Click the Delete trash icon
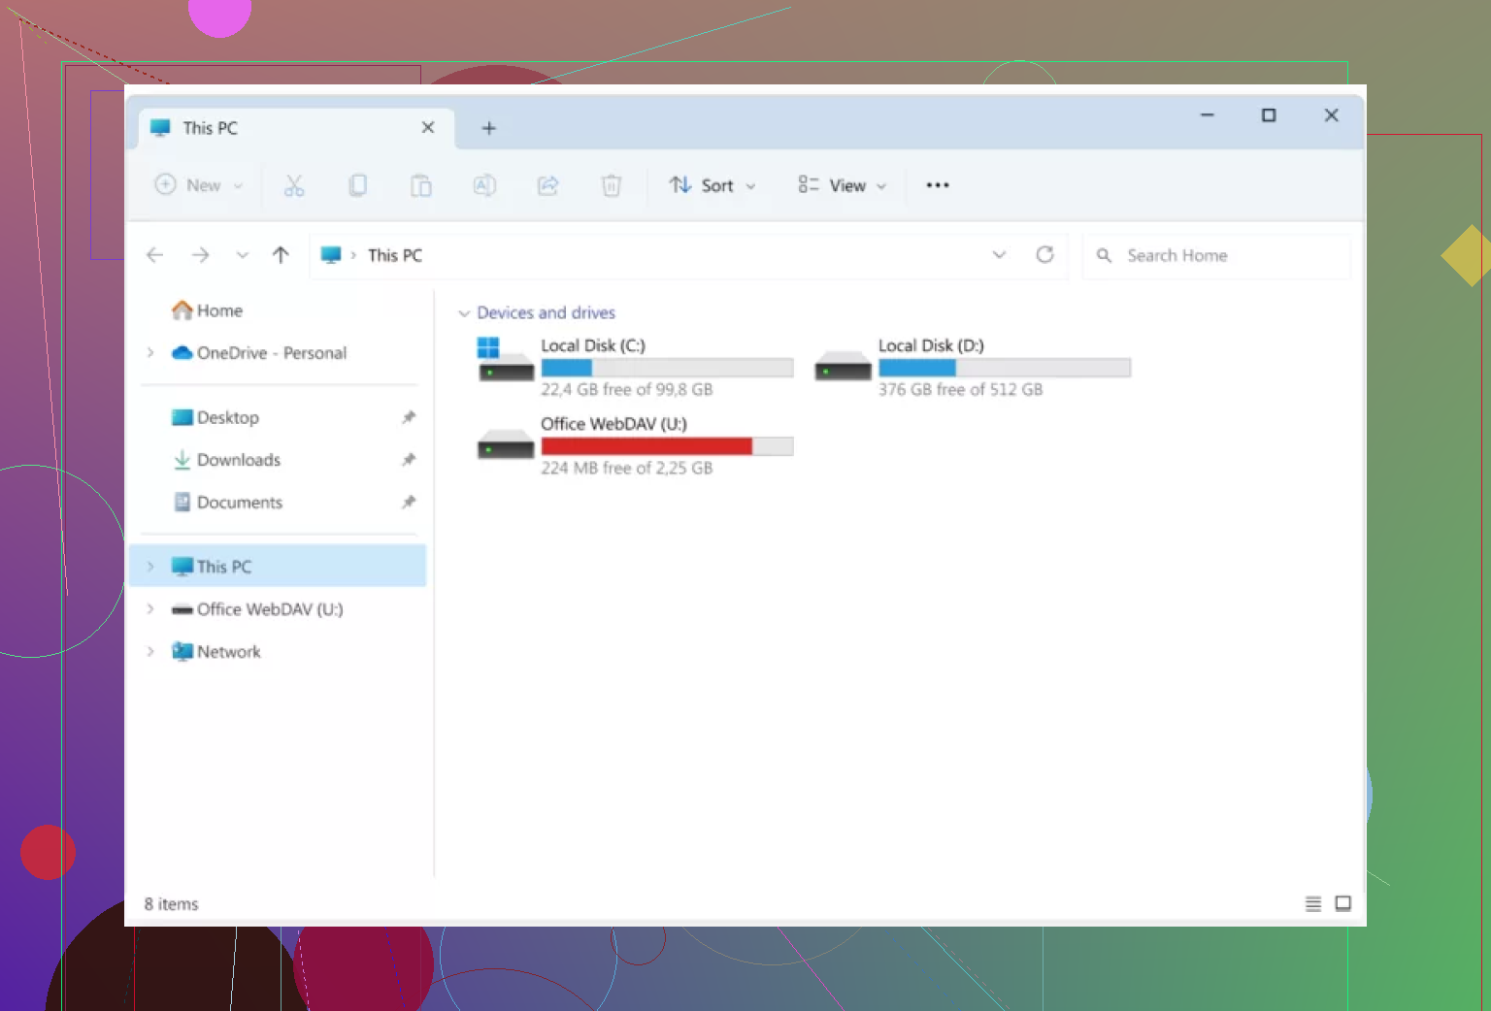Image resolution: width=1491 pixels, height=1011 pixels. [x=612, y=185]
